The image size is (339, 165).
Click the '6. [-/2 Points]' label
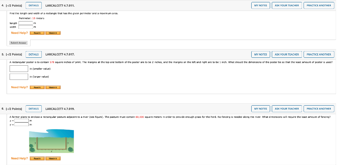pos(12,109)
